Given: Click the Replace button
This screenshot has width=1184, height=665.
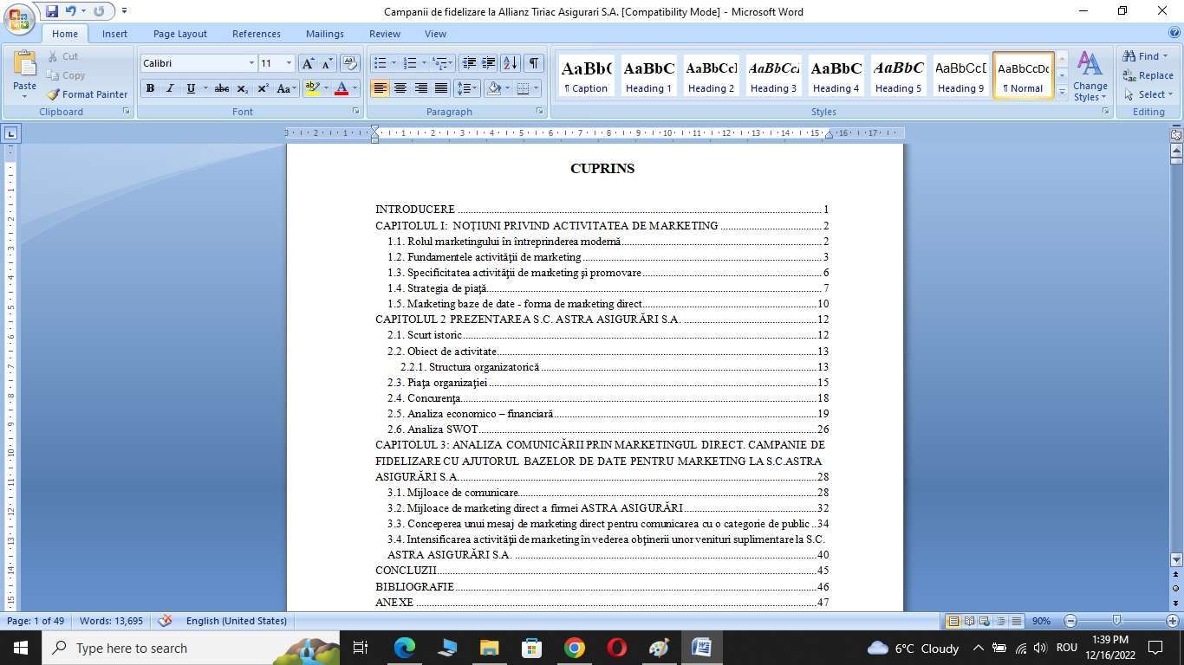Looking at the screenshot, I should point(1148,75).
